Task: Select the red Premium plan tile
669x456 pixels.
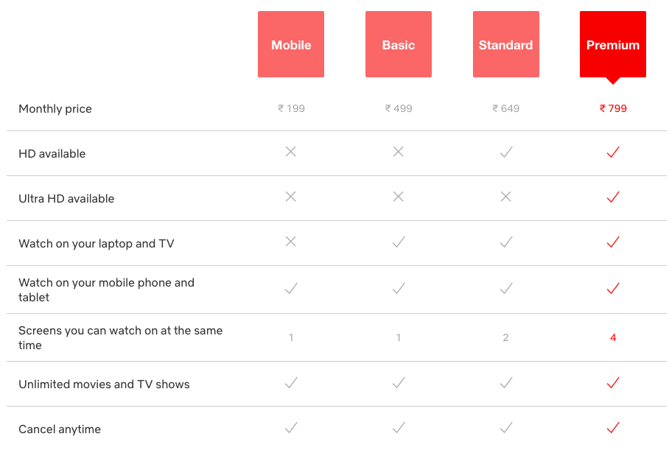Action: tap(613, 44)
